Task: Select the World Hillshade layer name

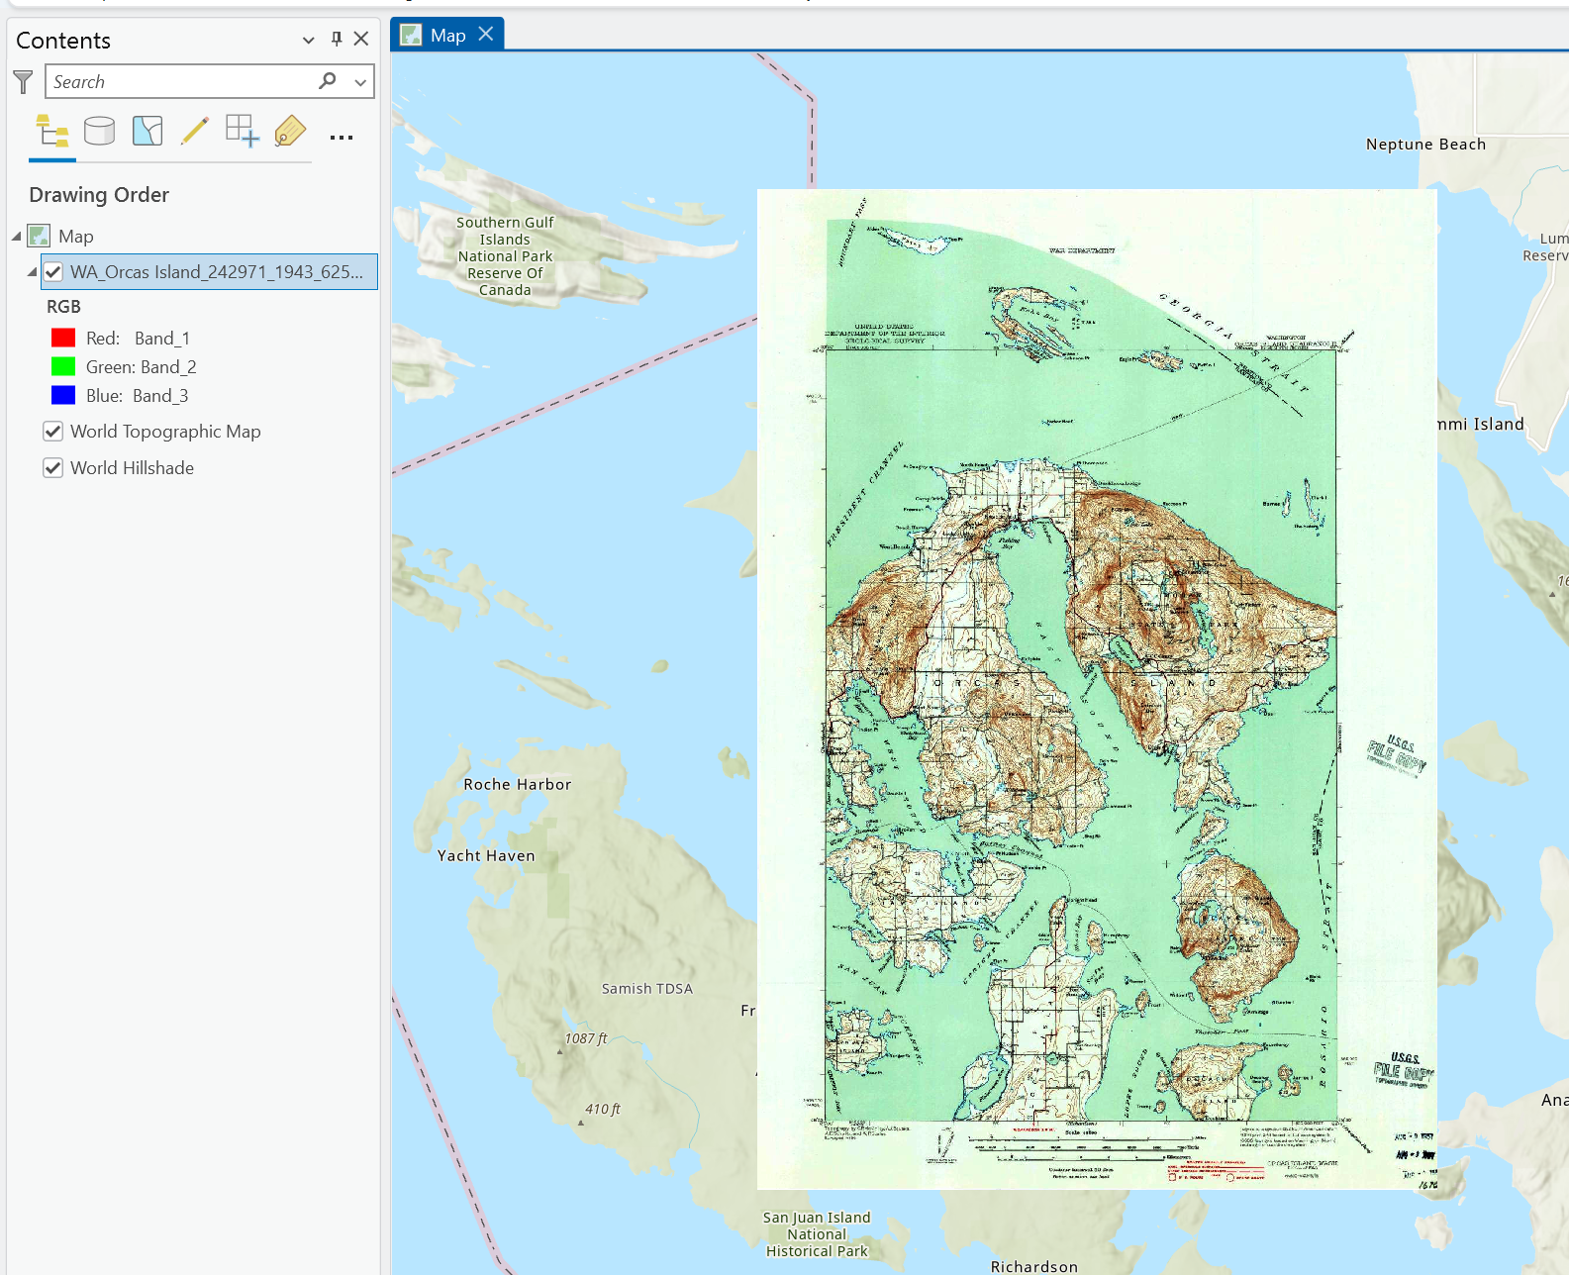Action: point(132,468)
